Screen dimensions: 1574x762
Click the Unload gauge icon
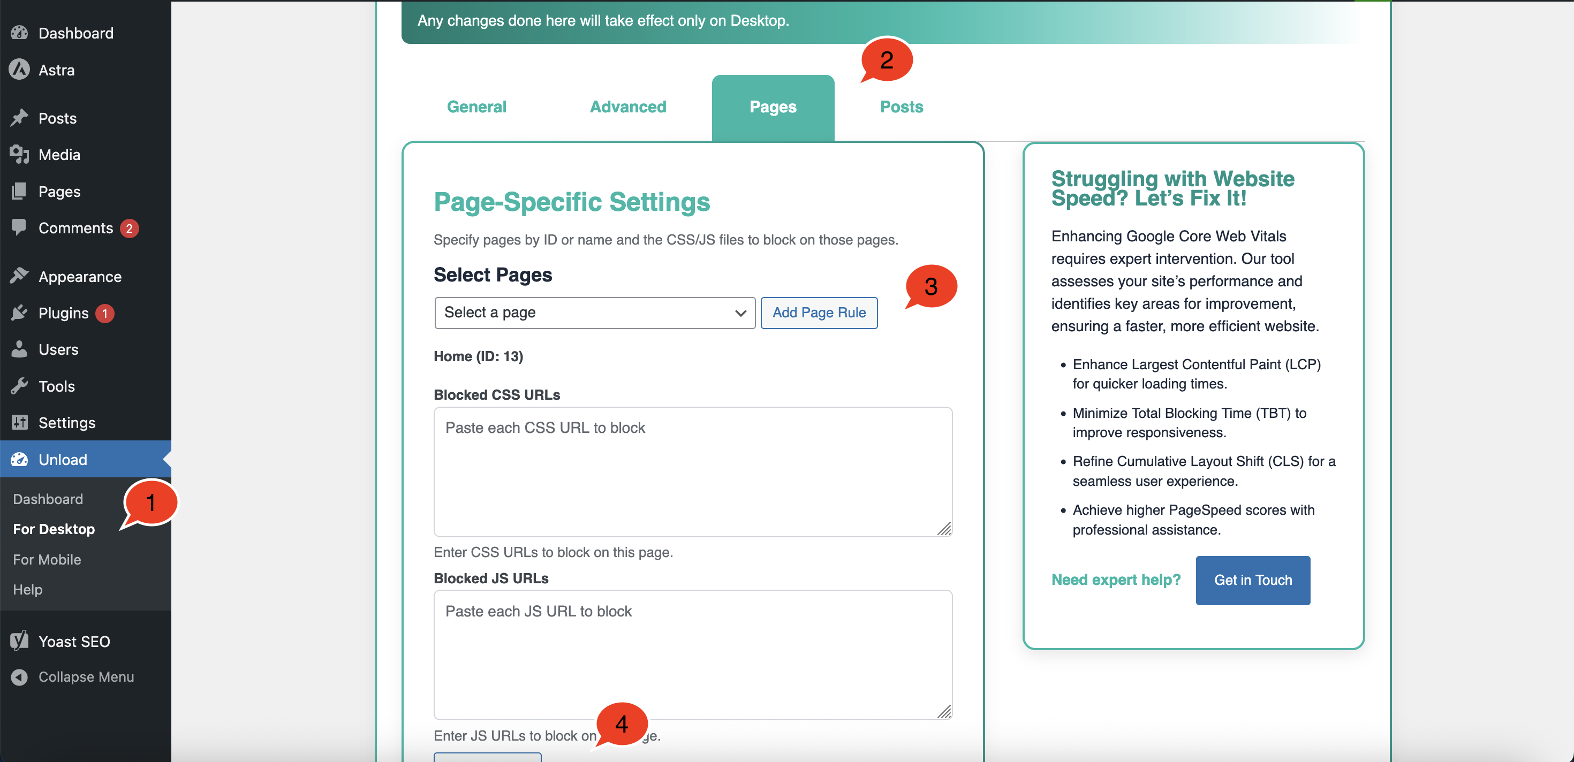[x=19, y=459]
